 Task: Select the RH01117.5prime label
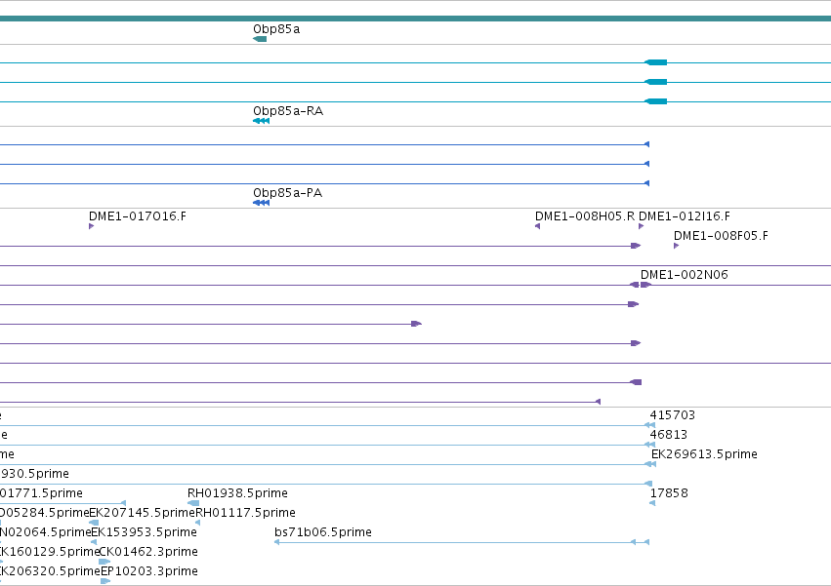coord(245,513)
